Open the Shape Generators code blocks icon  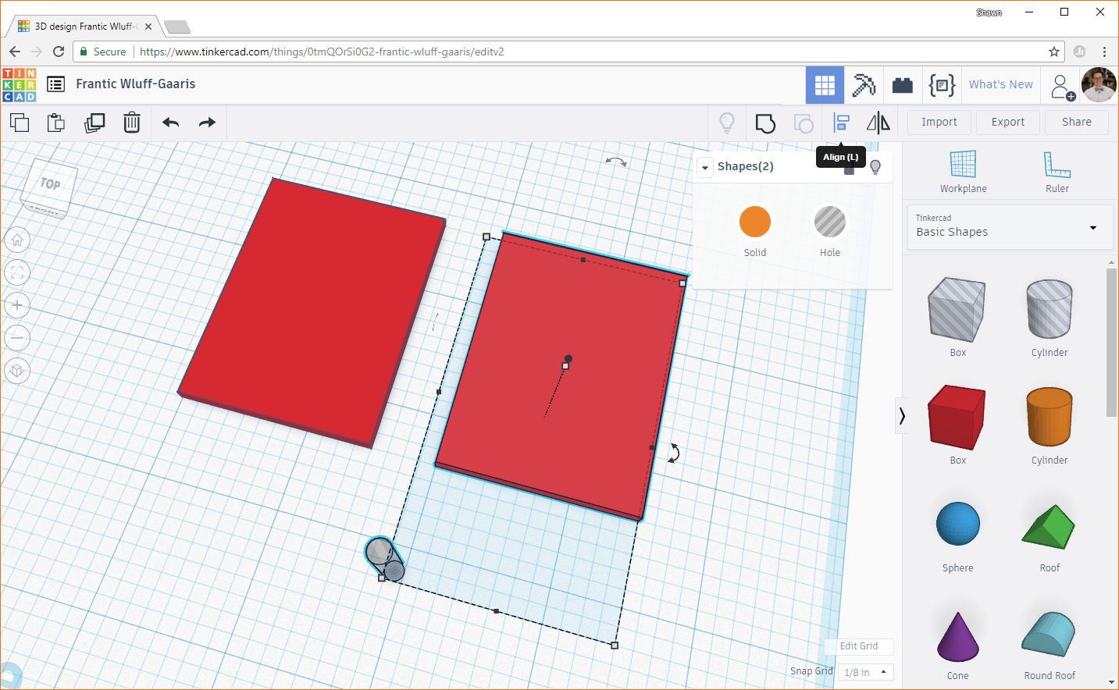(x=942, y=85)
